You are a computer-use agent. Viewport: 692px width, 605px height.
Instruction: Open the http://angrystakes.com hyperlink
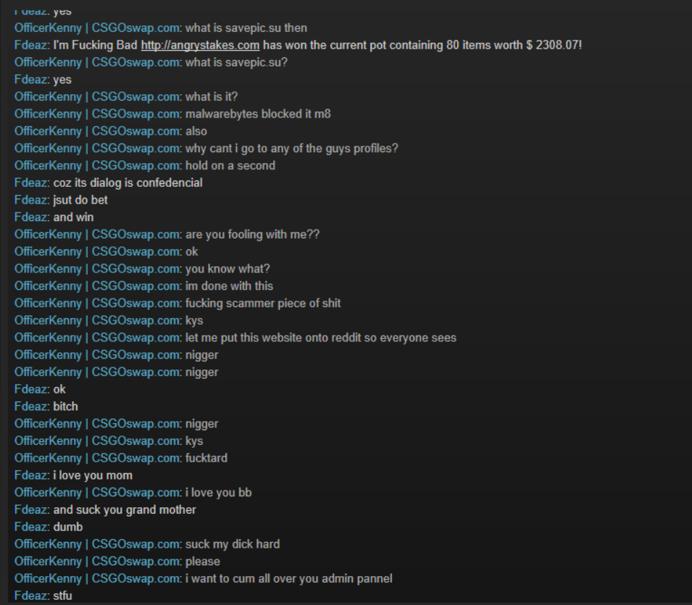tap(200, 46)
